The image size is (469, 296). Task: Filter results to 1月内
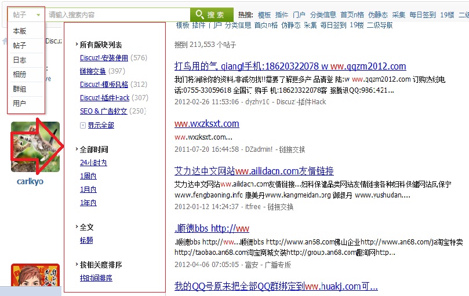coord(88,189)
